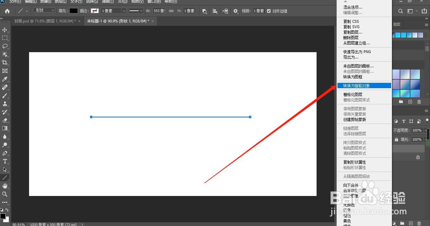430x226 pixels.
Task: Open the Edit Toolbar three-dots button
Action: tap(5, 202)
